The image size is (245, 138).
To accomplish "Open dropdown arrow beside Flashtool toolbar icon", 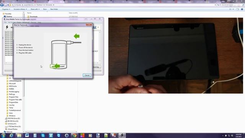I will (x=98, y=27).
